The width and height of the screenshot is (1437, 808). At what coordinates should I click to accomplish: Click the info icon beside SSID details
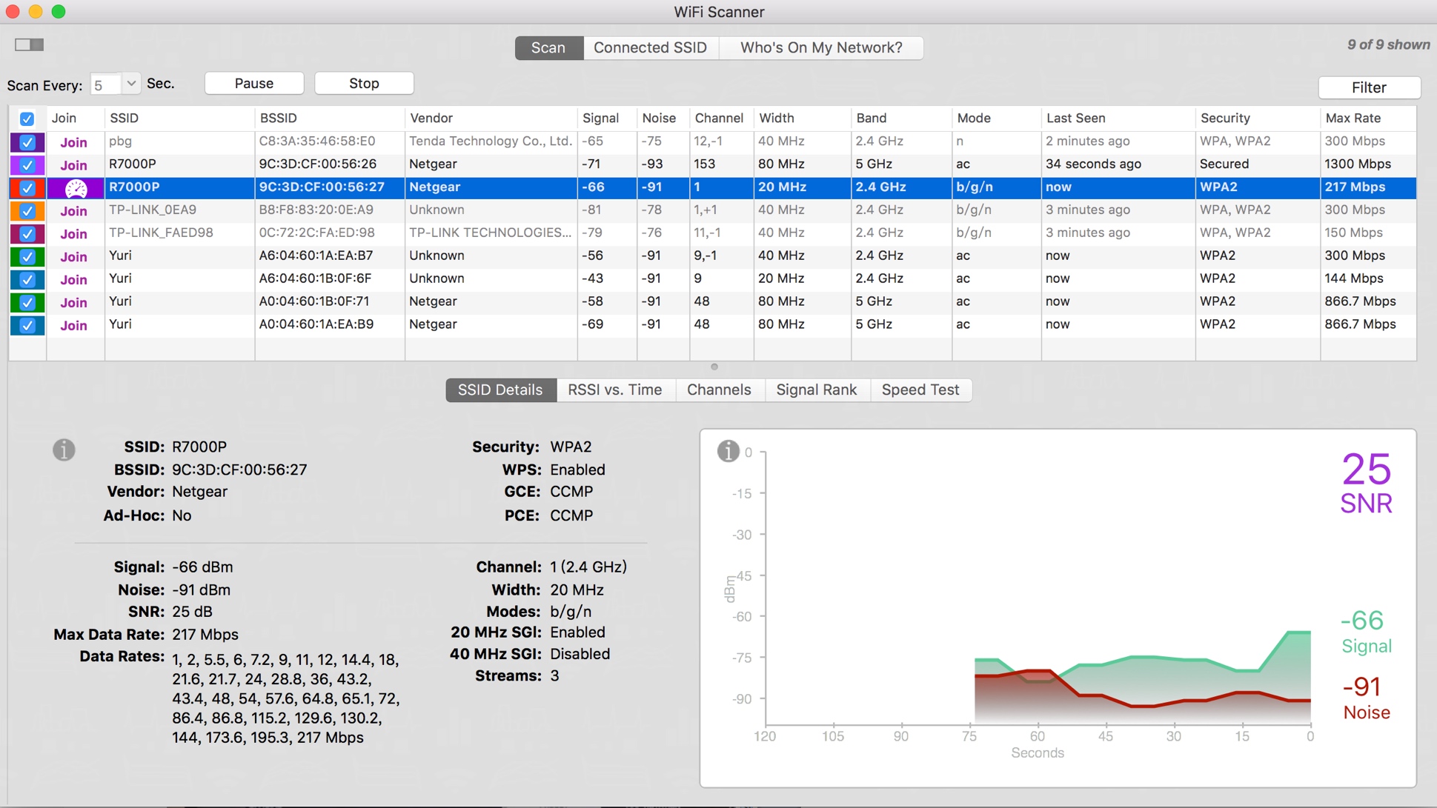click(x=64, y=450)
